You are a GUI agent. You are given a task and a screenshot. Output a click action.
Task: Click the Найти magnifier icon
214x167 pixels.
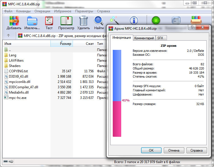[x=99, y=21]
